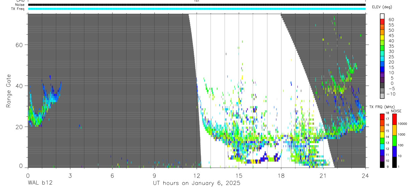Click the 'TX Freq' row label at top left

pyautogui.click(x=18, y=9)
